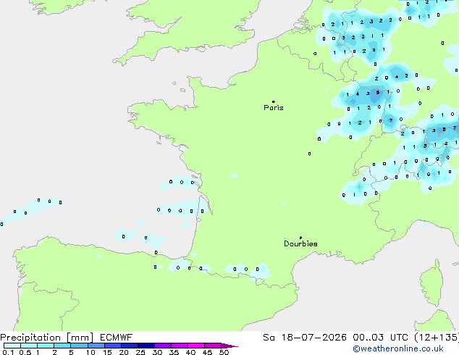Open the weatheronline.co.uk link
The image size is (459, 355).
click(398, 348)
